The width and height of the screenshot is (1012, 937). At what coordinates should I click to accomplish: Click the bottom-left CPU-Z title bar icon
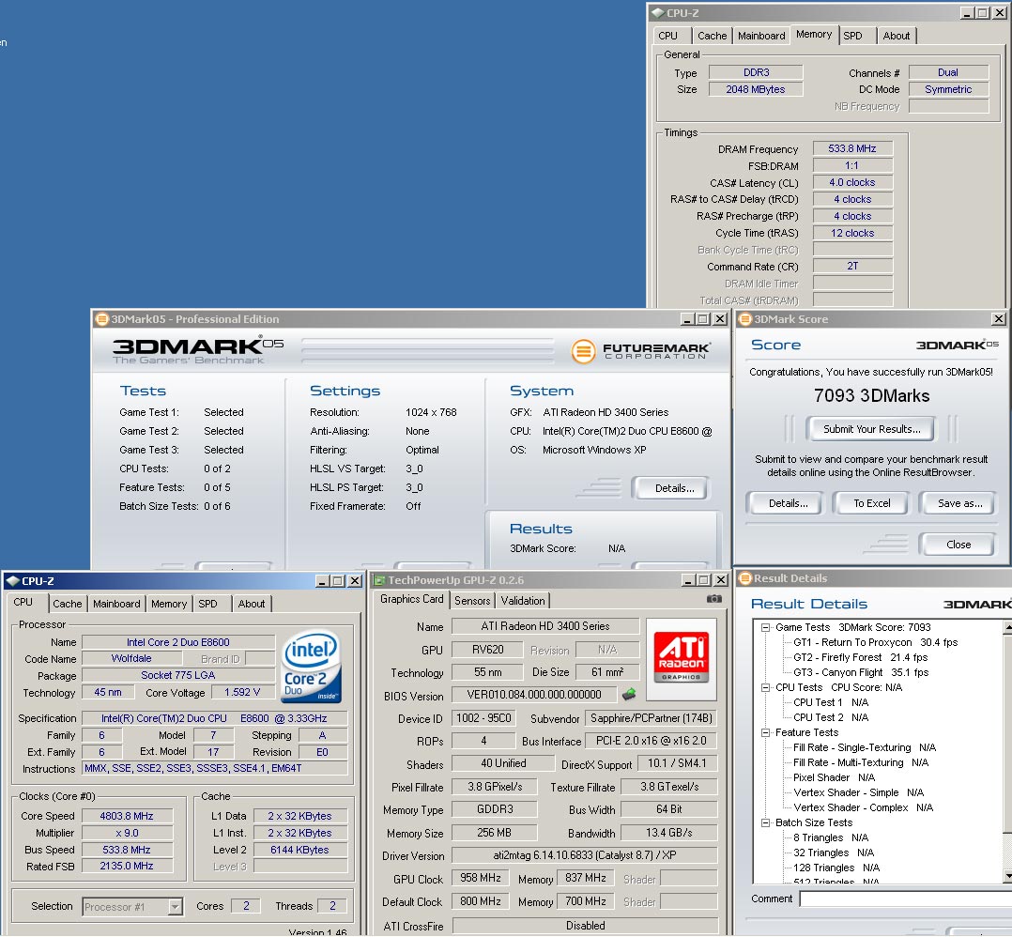12,581
